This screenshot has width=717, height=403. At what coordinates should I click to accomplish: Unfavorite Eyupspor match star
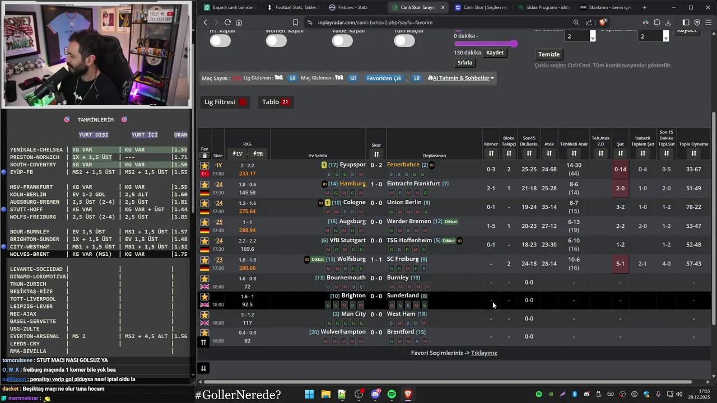coord(204,166)
